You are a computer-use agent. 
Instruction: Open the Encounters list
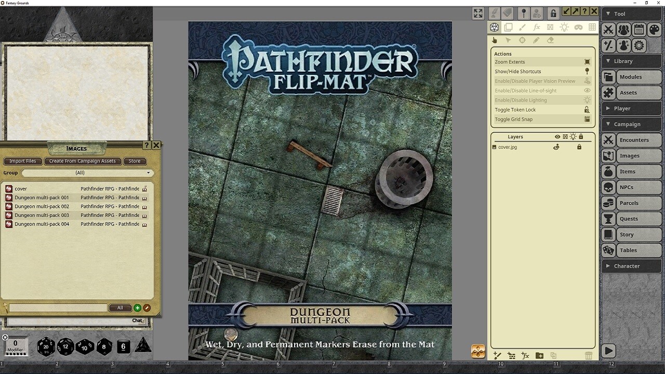[631, 140]
